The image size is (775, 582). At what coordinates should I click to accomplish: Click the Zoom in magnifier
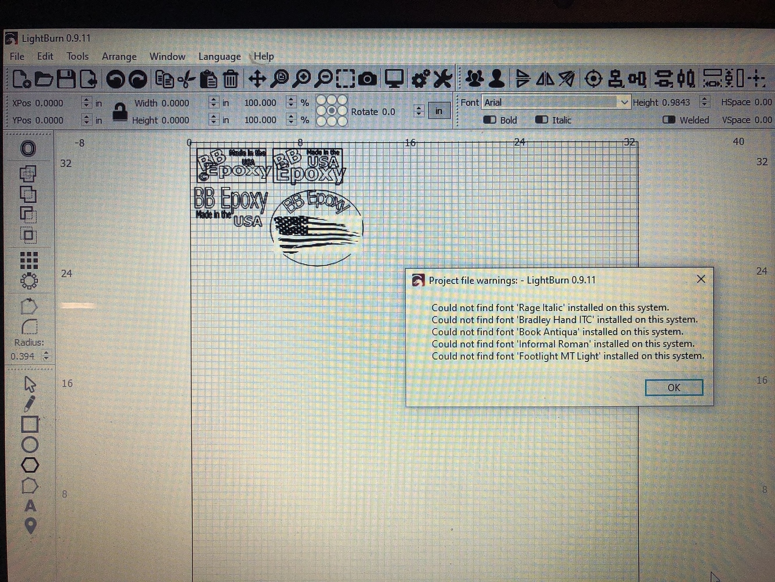301,79
